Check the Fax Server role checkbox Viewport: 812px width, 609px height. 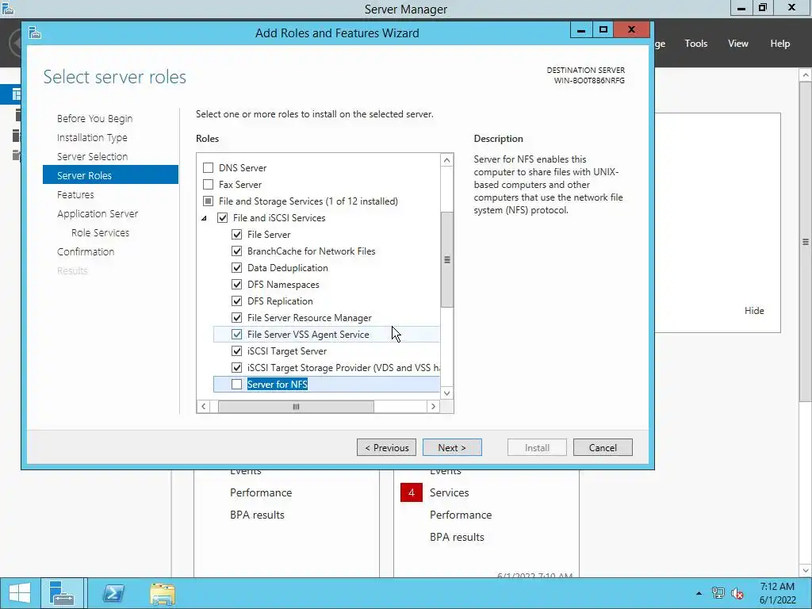[x=209, y=184]
